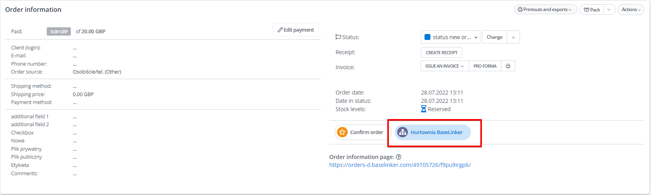Click shipping price value 0.00 GBP
Viewport: 651px width, 195px height.
[83, 95]
